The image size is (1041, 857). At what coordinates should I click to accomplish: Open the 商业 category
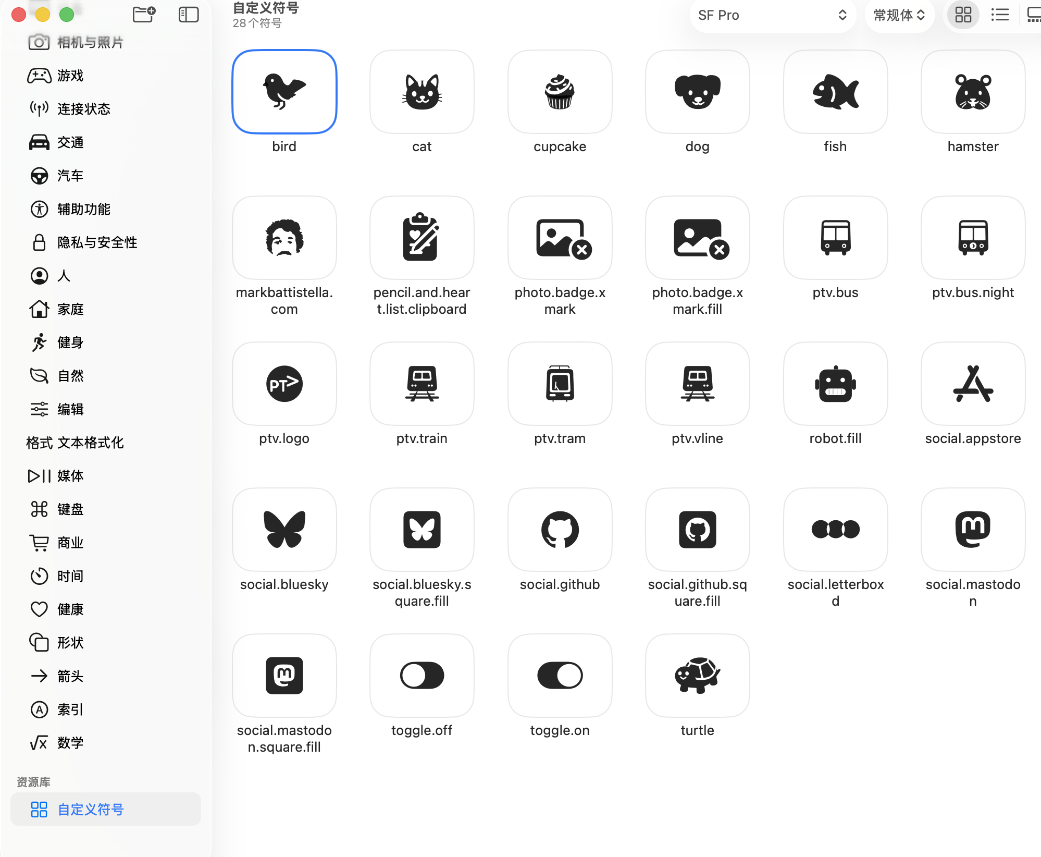coord(106,543)
